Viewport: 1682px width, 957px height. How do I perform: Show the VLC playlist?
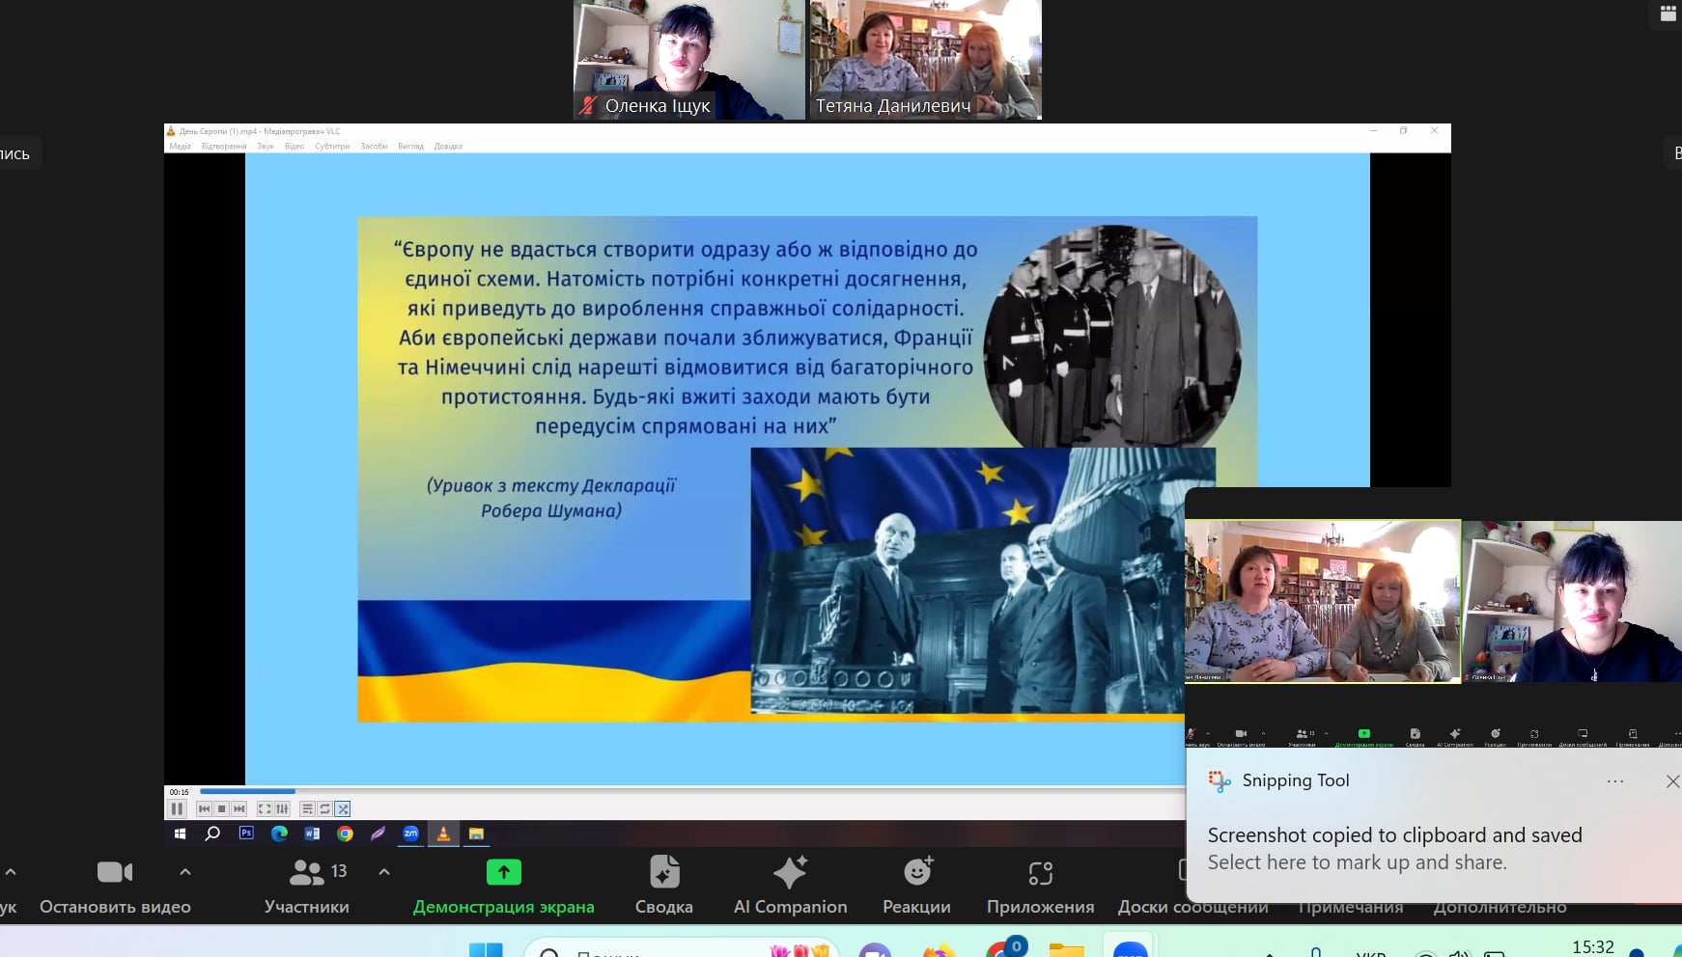(307, 809)
